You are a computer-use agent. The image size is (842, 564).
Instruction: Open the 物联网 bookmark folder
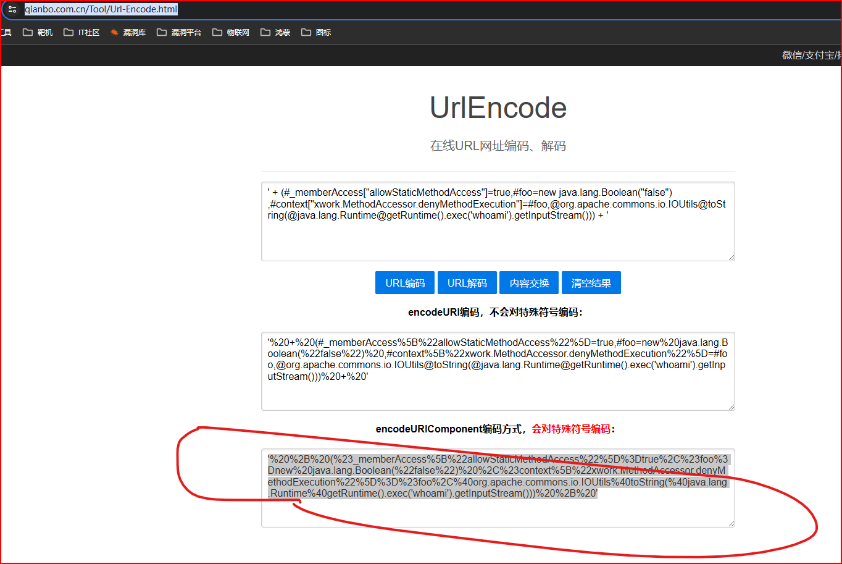pos(231,32)
